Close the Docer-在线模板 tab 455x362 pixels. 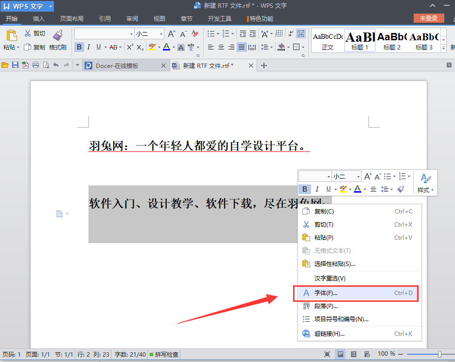pos(164,66)
